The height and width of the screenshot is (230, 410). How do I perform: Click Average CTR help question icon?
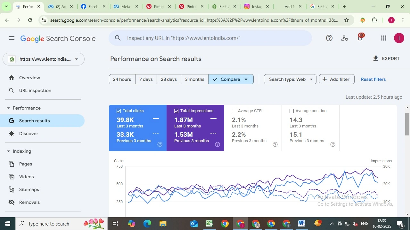[275, 144]
